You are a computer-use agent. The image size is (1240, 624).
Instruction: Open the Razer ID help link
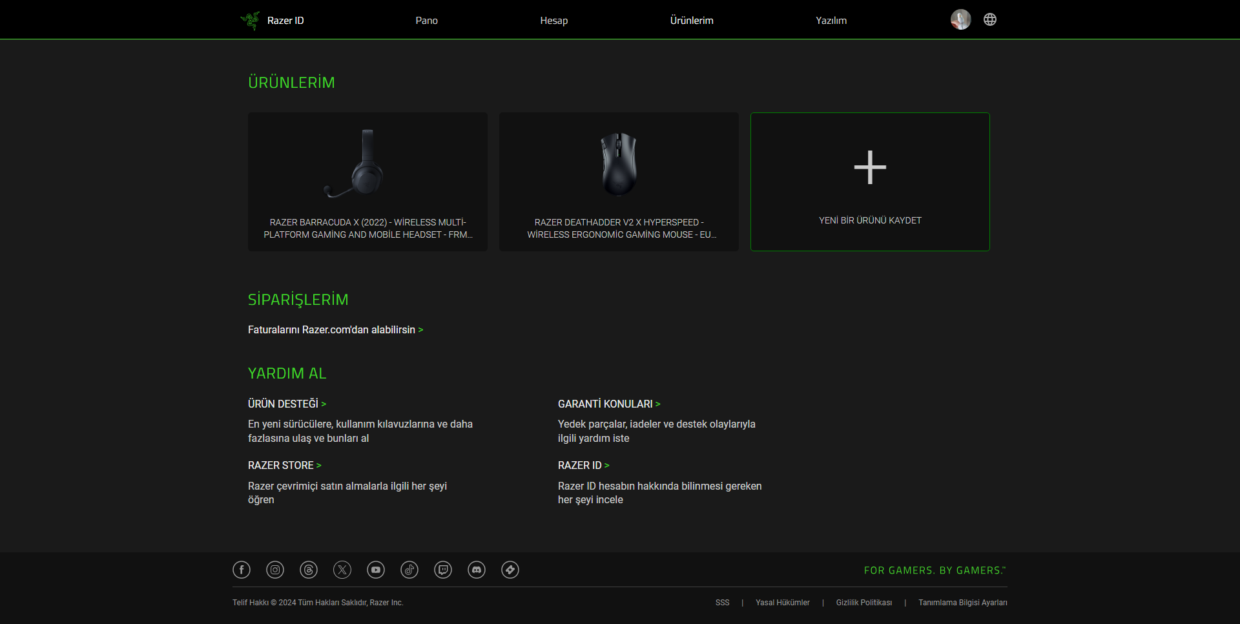point(583,466)
